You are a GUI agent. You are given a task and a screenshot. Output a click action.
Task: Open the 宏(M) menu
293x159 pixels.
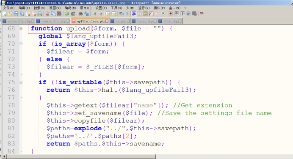pyautogui.click(x=130, y=8)
